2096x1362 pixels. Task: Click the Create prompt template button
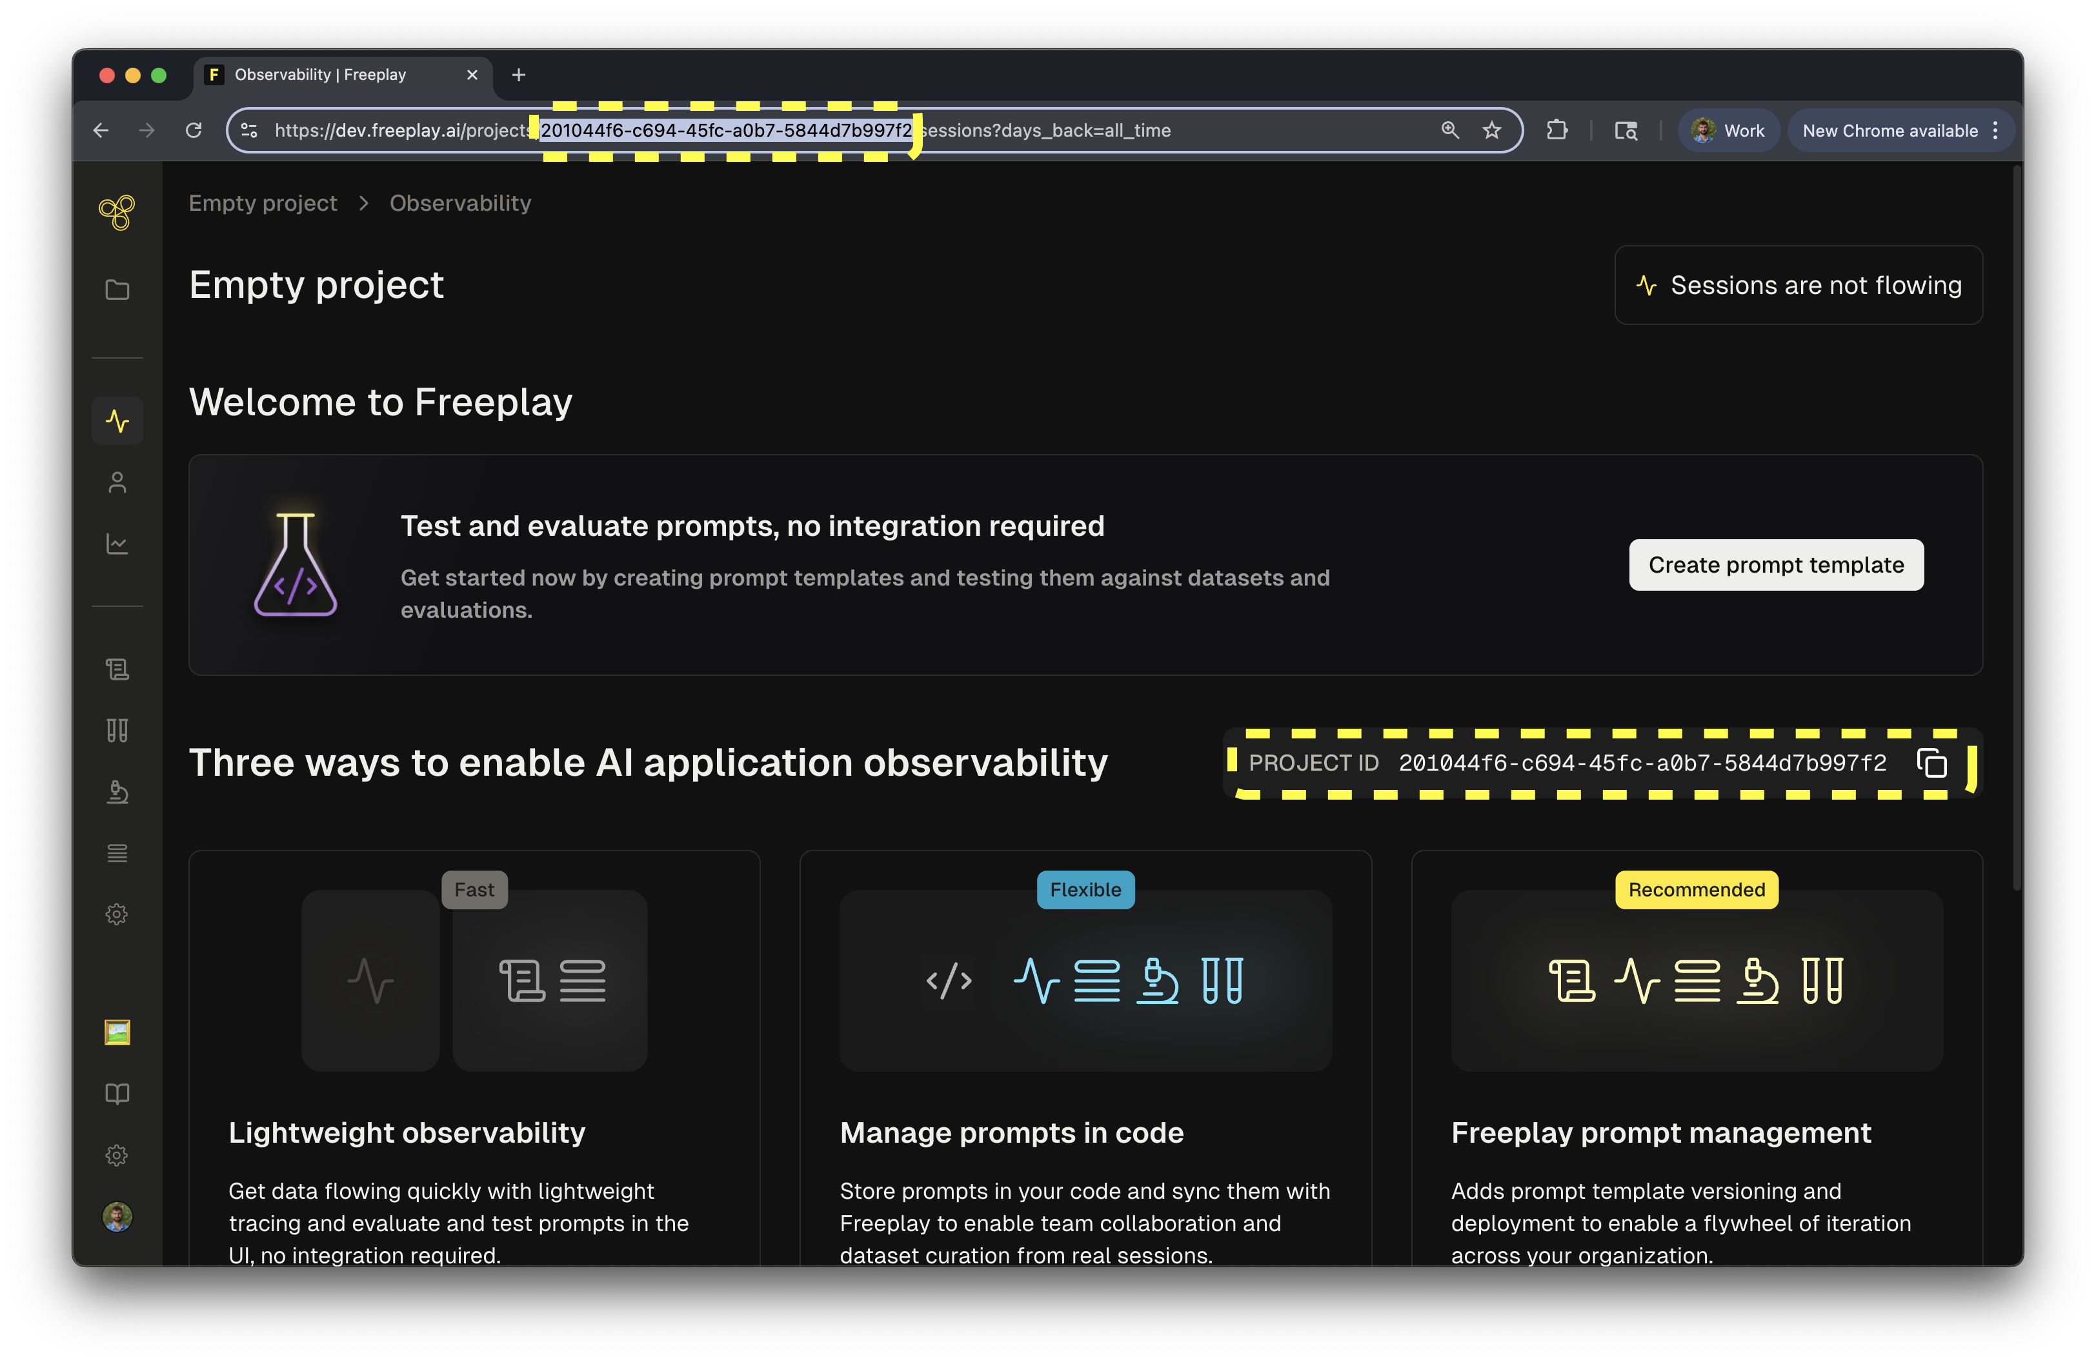(1775, 565)
